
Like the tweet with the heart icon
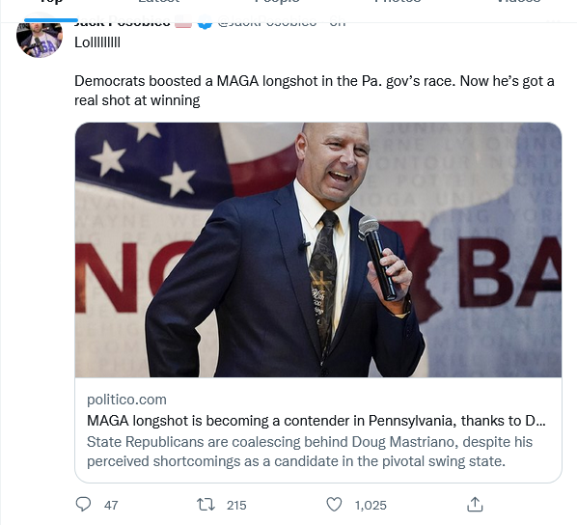334,505
